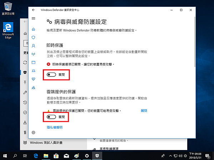Image resolution: width=214 pixels, height=160 pixels.
Task: Go back using the Defender back arrow
Action: pyautogui.click(x=34, y=10)
